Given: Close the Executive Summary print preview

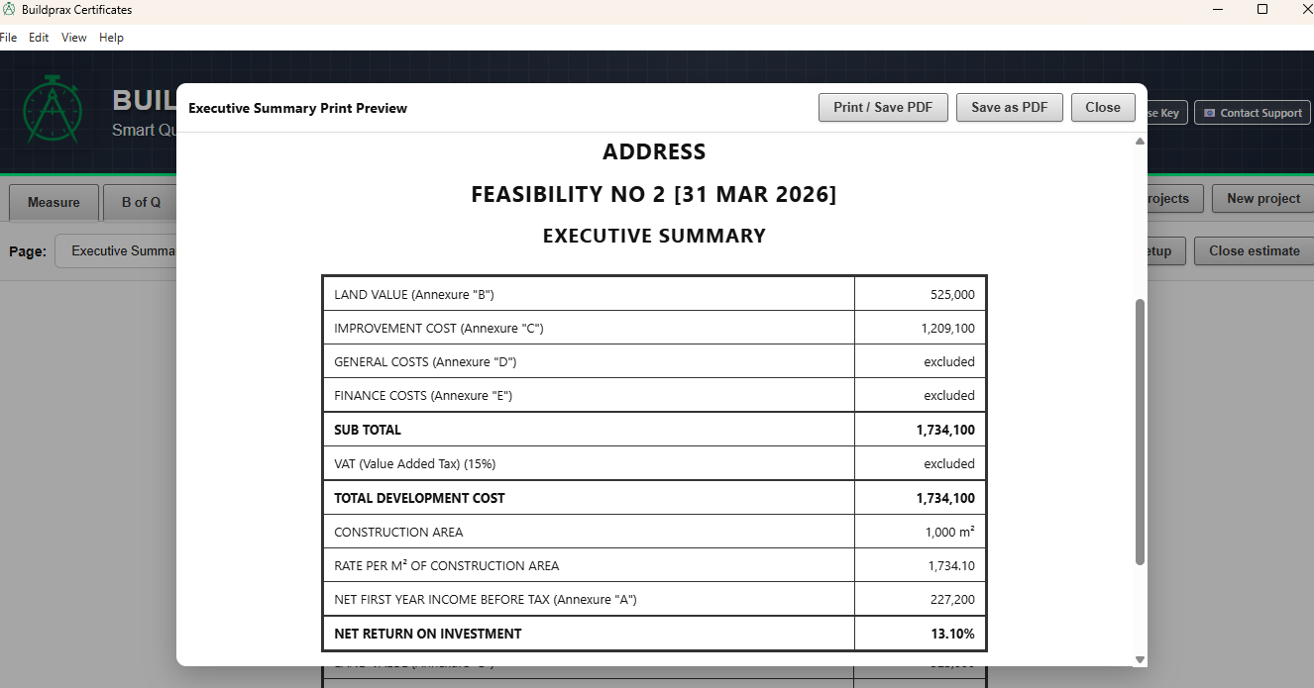Looking at the screenshot, I should click(x=1103, y=107).
